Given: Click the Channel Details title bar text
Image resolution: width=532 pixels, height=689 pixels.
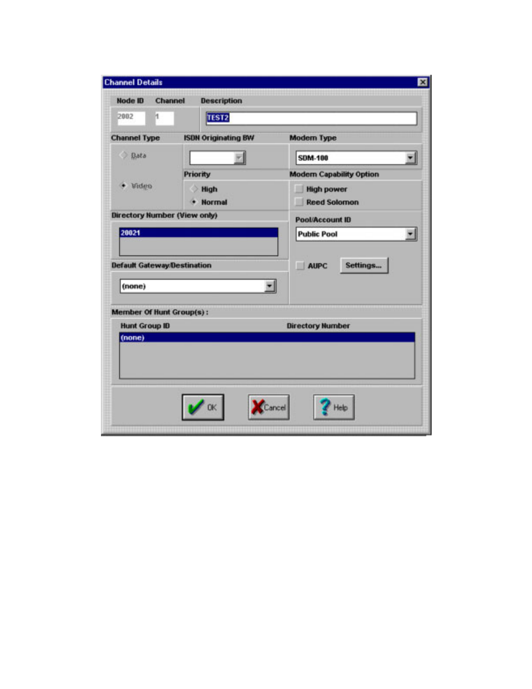Looking at the screenshot, I should coord(133,82).
